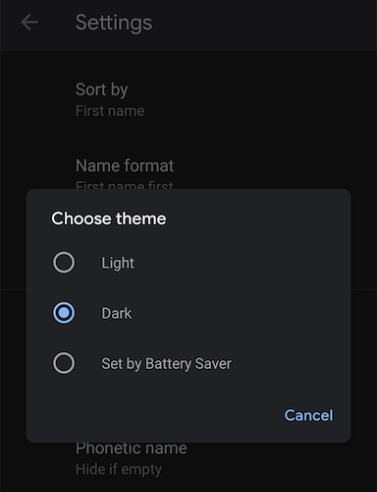Choose the Set by Battery Saver radio button

point(64,363)
